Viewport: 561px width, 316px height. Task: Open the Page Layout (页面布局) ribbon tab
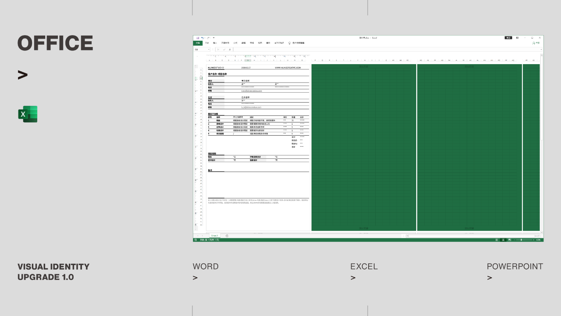coord(225,43)
